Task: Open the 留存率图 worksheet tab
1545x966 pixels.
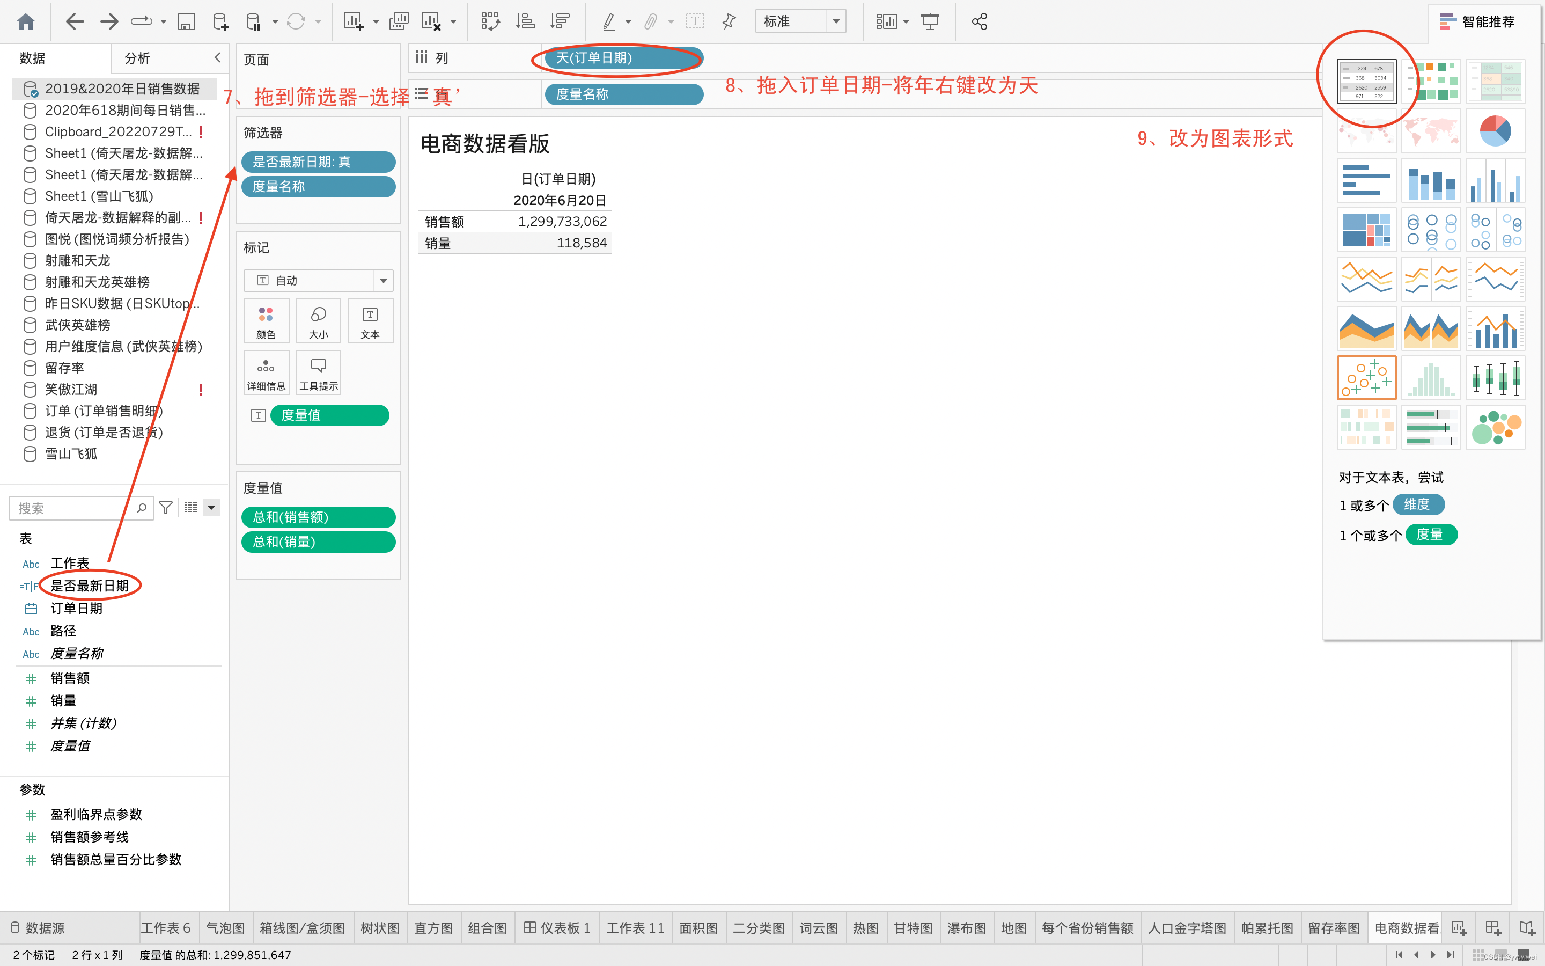Action: [x=1333, y=928]
